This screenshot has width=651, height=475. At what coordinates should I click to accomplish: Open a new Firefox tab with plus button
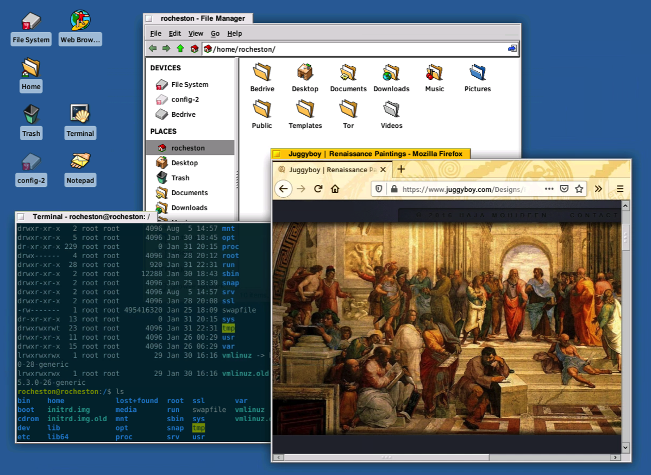(x=401, y=169)
